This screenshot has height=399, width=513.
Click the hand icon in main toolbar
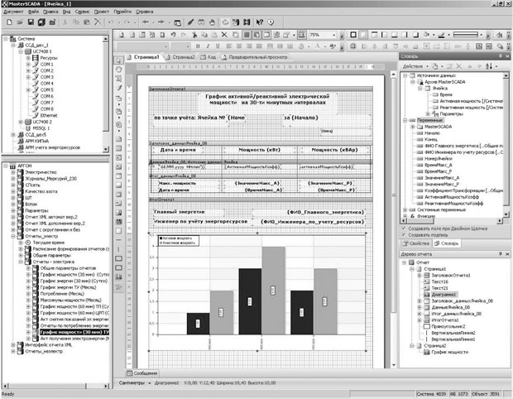[213, 22]
